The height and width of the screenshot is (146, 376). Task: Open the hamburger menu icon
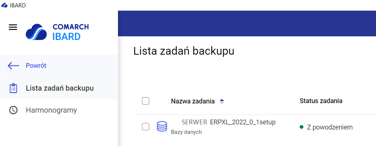click(x=13, y=27)
